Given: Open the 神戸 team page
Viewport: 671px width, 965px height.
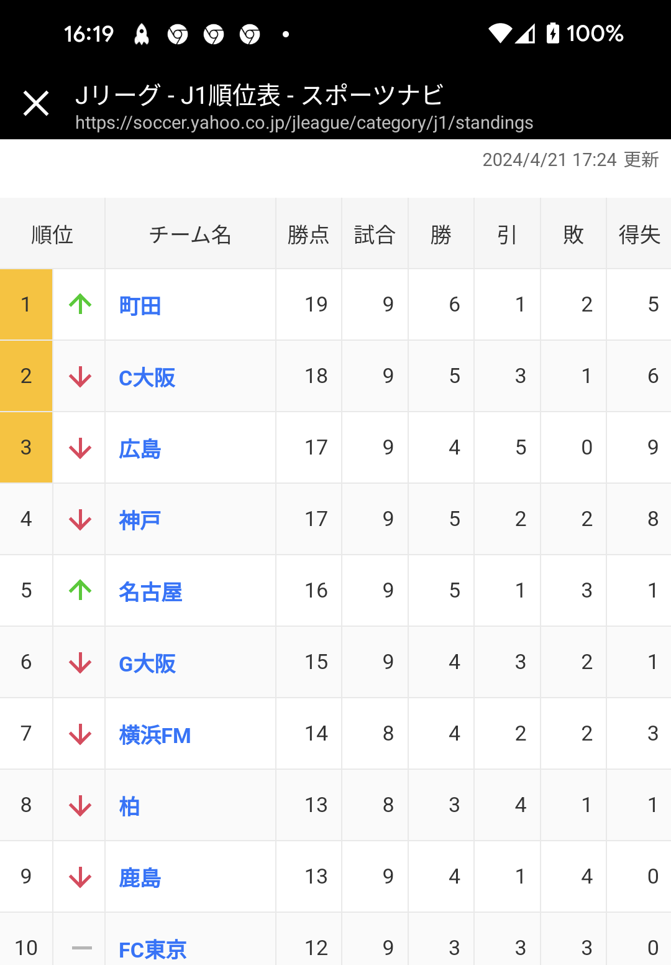Looking at the screenshot, I should coord(140,520).
